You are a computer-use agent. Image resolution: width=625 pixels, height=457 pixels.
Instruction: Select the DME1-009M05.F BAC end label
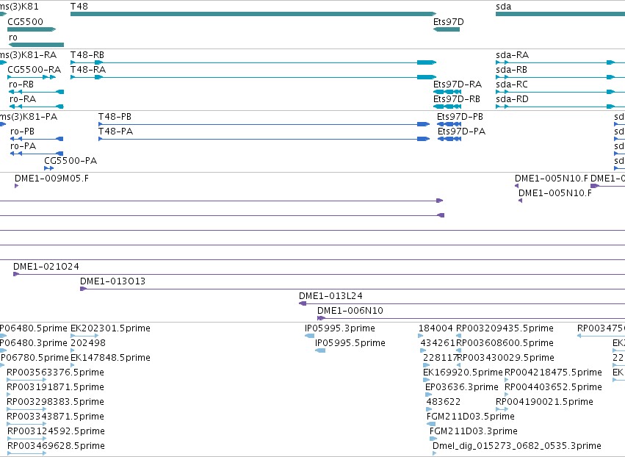(x=52, y=179)
